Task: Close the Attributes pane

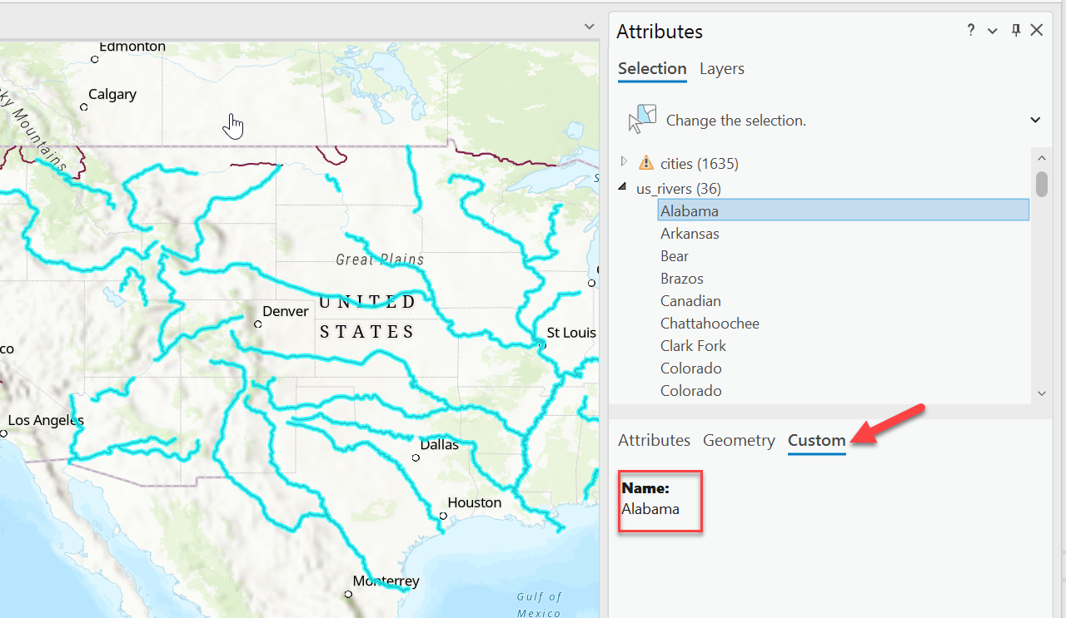Action: [x=1037, y=31]
